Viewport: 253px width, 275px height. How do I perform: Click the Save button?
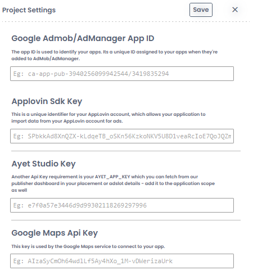point(201,10)
